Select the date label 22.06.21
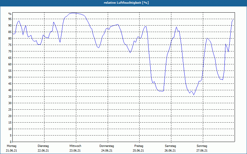This screenshot has height=154, width=247. click(43, 151)
